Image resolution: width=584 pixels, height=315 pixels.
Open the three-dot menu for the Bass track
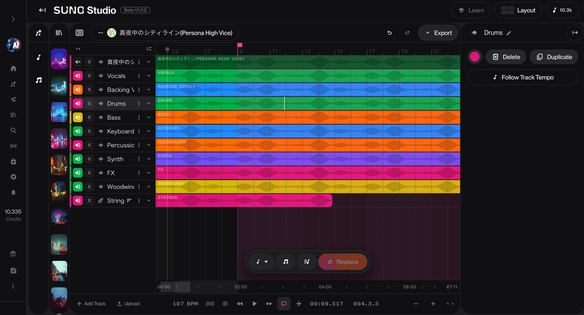(139, 117)
